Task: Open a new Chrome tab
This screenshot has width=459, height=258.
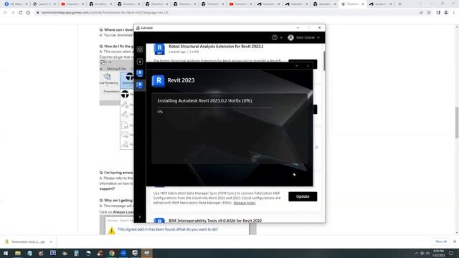Action: 400,4
